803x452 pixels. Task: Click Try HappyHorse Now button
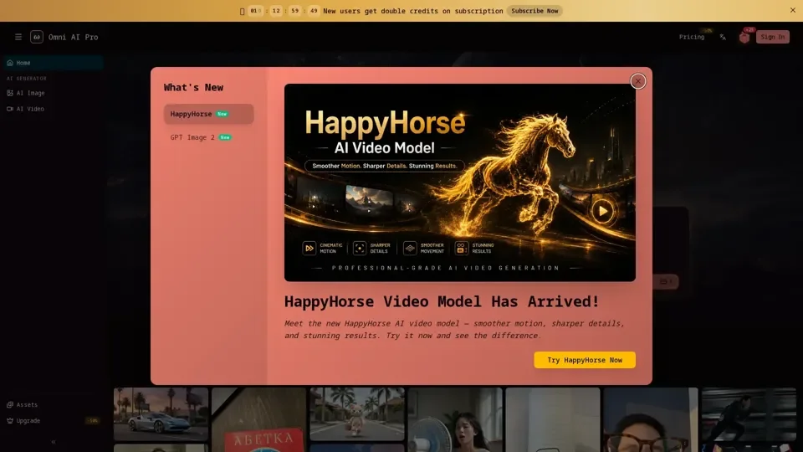pos(585,360)
